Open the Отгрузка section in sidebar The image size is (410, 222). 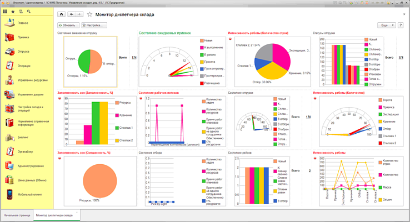click(22, 52)
